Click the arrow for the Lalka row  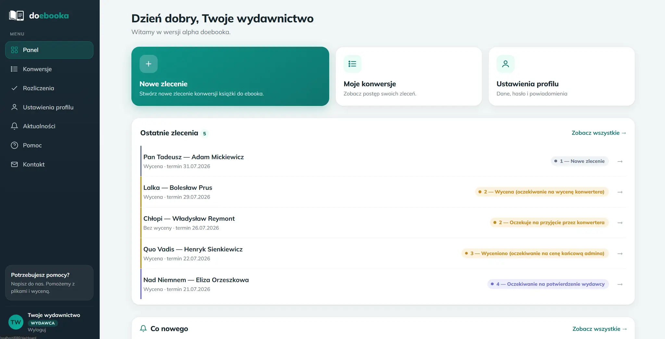tap(620, 192)
